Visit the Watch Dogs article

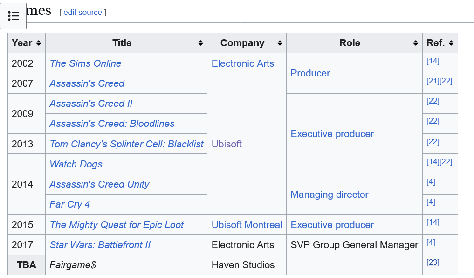(76, 164)
